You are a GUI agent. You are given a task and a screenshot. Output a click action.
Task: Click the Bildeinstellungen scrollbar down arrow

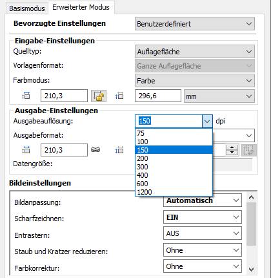[x=251, y=269]
